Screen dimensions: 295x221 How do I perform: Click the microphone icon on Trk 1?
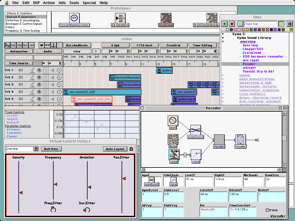(32, 70)
